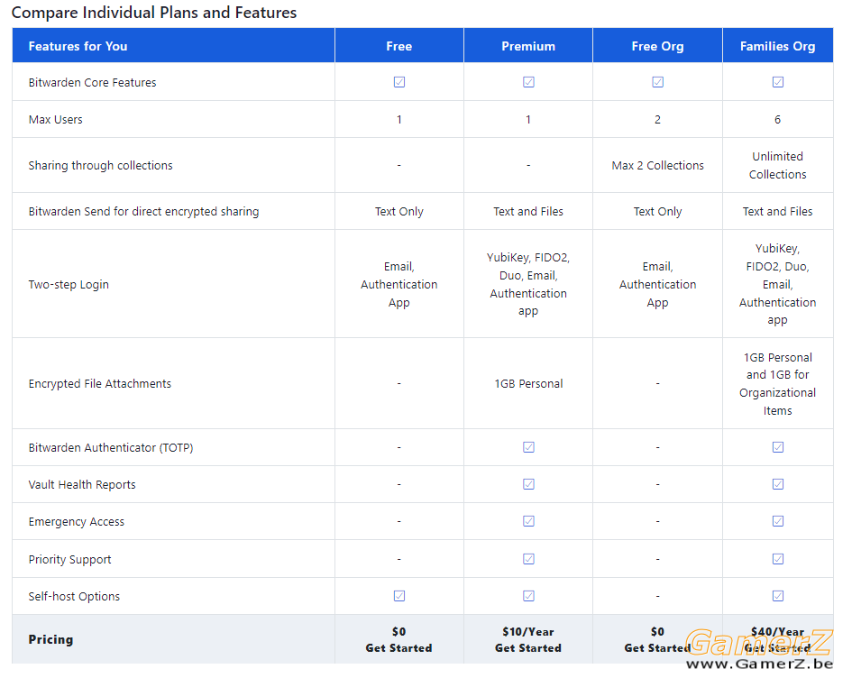Screen dimensions: 852x678
Task: Click the Encrypted File Attachments label
Action: pyautogui.click(x=99, y=384)
